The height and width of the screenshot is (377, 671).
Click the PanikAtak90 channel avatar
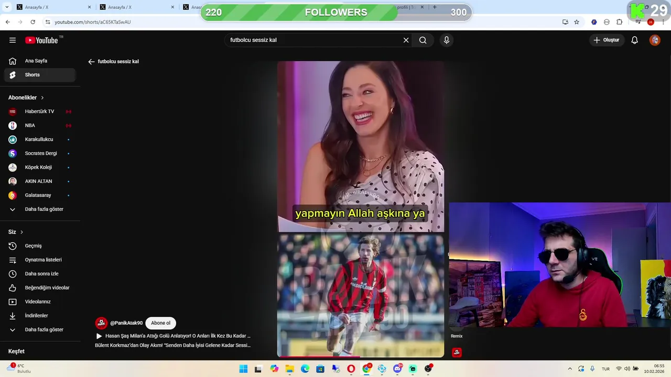coord(101,323)
